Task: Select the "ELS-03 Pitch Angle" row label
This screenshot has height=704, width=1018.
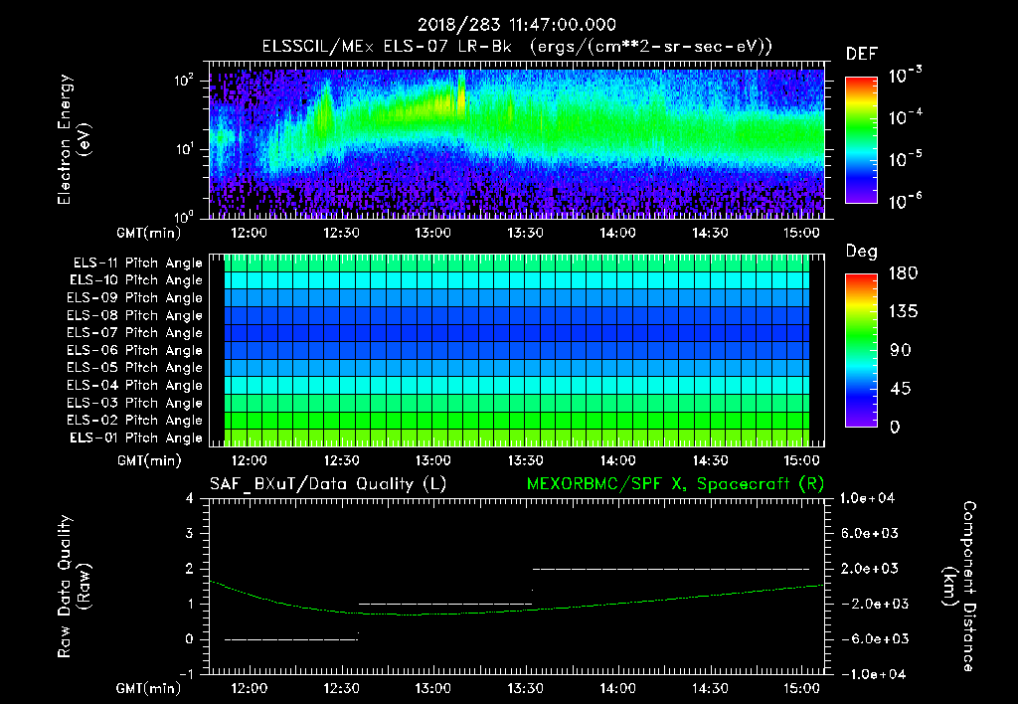Action: point(135,403)
